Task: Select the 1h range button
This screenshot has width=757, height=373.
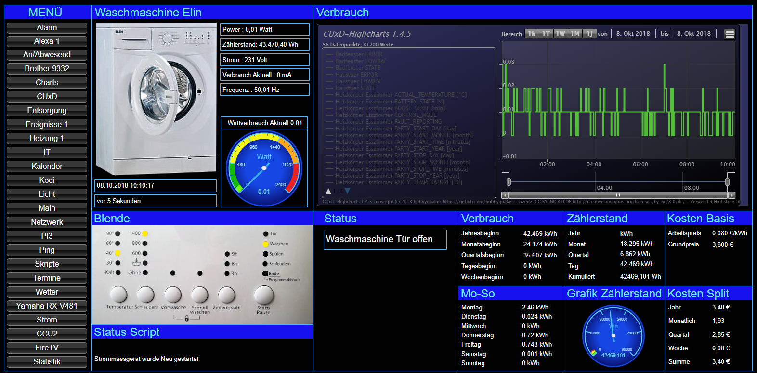Action: point(532,34)
